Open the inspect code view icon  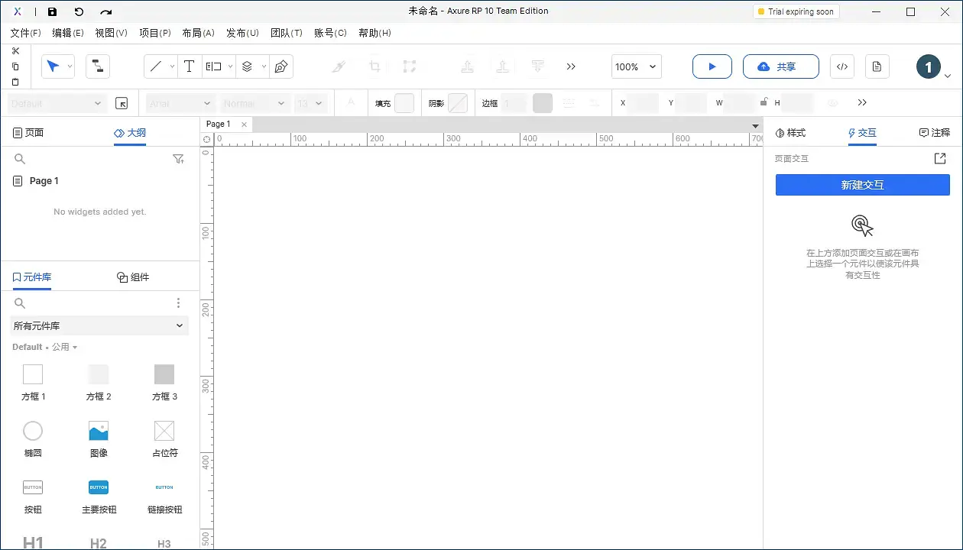[x=841, y=66]
